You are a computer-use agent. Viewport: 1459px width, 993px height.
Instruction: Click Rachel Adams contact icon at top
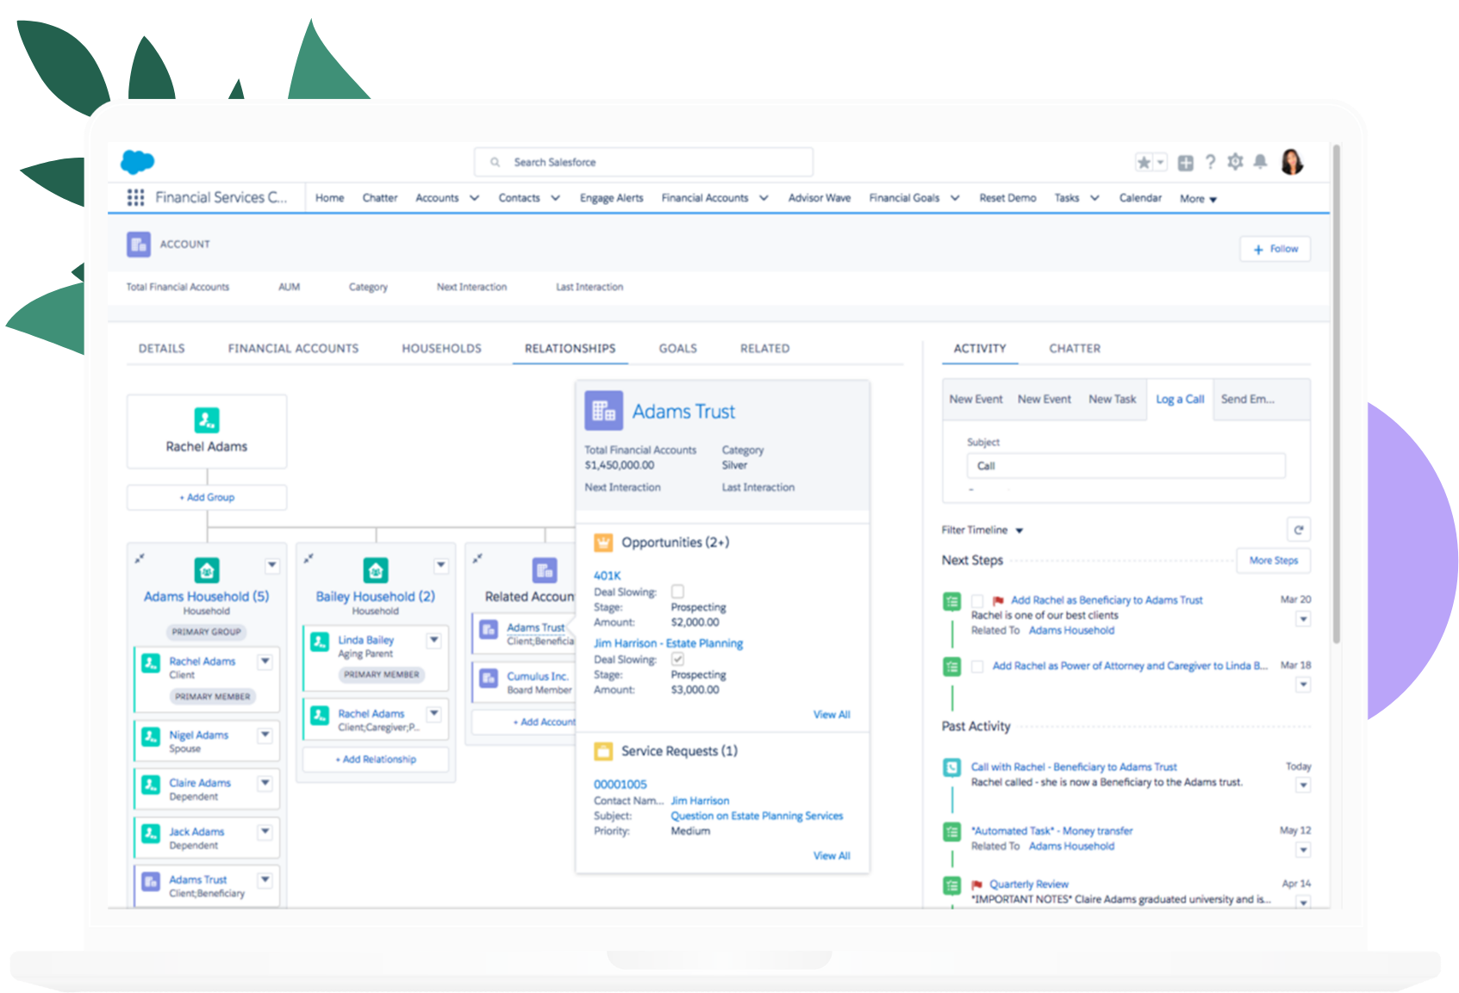[x=207, y=420]
